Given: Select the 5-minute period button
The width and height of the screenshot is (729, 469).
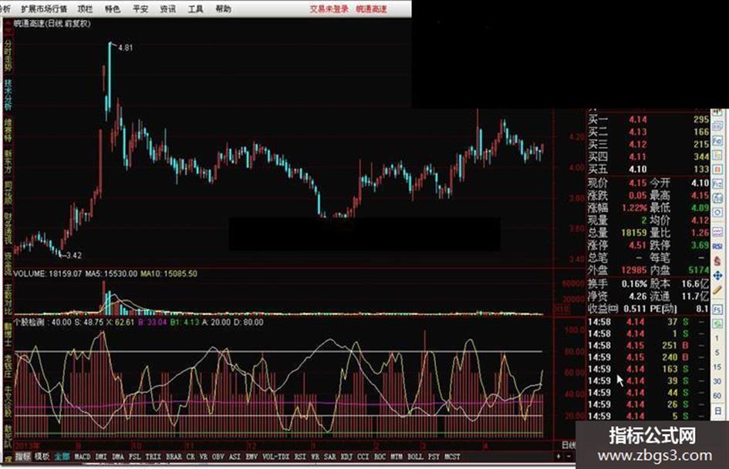Looking at the screenshot, I should pos(717,353).
